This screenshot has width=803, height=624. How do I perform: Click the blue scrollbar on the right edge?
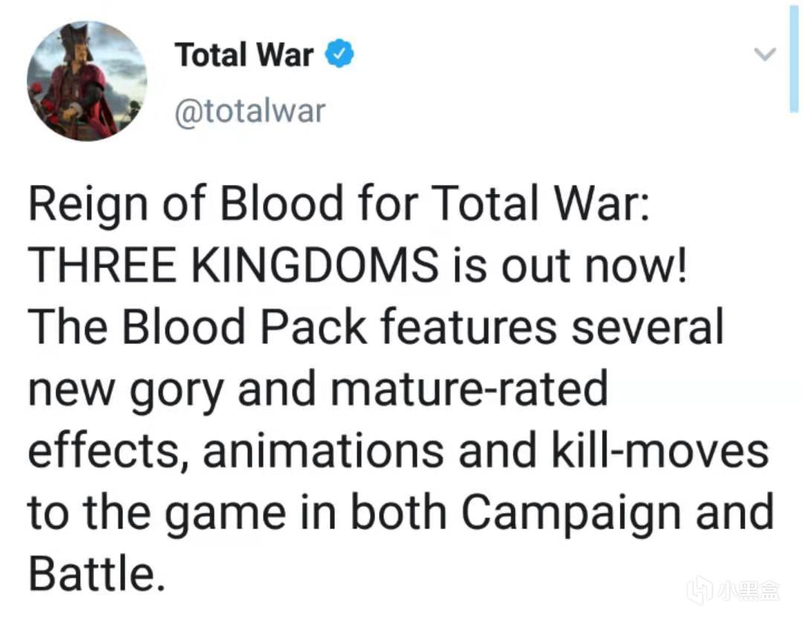[x=794, y=59]
